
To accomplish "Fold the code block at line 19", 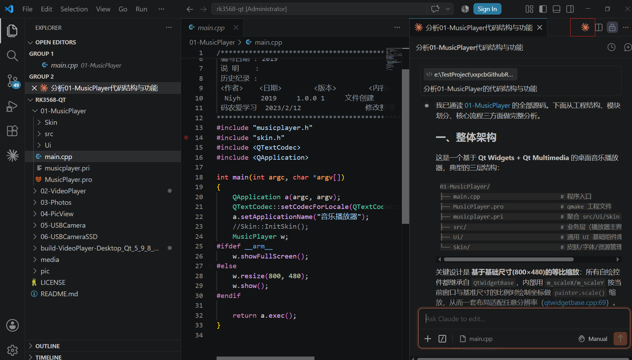I will point(211,187).
